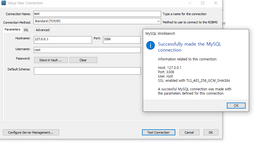Click the 'Connection Name:' label

(x=18, y=14)
